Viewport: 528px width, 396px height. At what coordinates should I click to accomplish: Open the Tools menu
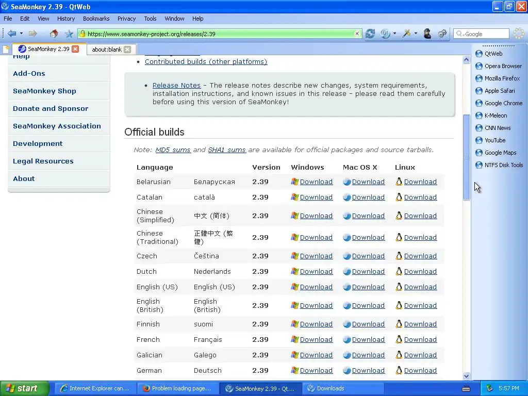coord(150,19)
